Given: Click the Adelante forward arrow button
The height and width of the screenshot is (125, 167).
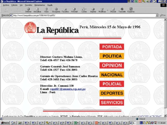Looking at the screenshot, I should (x=17, y=10).
